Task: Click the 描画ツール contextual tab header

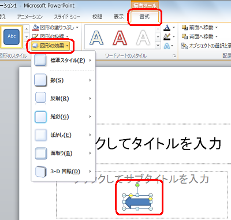Action: tap(145, 5)
